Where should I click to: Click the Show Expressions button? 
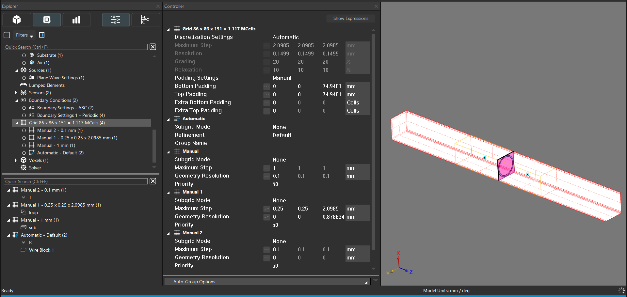coord(350,19)
